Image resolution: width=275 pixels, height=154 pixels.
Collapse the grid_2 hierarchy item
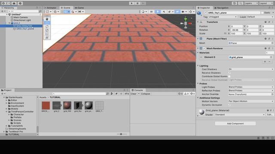click(x=9, y=23)
